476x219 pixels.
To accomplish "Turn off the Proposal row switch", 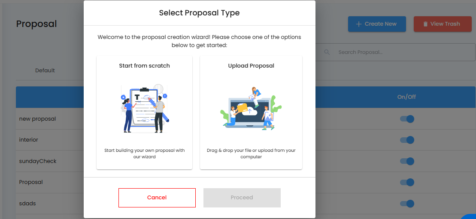I will coord(406,182).
